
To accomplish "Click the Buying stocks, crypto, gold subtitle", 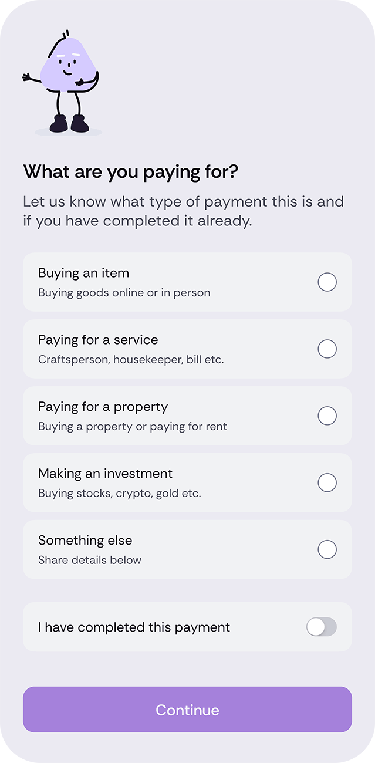I will click(x=119, y=493).
